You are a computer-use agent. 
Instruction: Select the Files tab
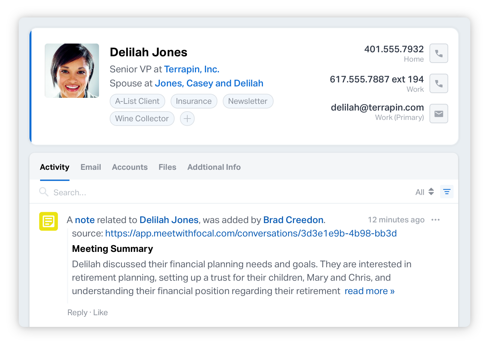pos(167,167)
